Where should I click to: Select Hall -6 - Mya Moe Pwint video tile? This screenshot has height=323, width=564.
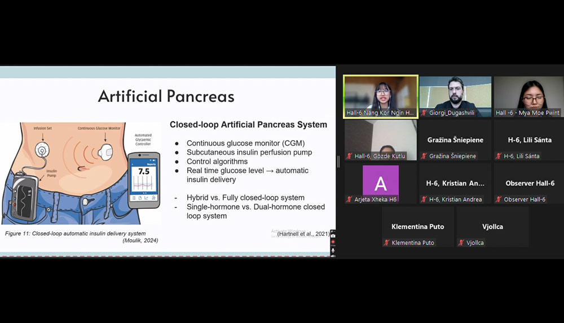coord(528,96)
